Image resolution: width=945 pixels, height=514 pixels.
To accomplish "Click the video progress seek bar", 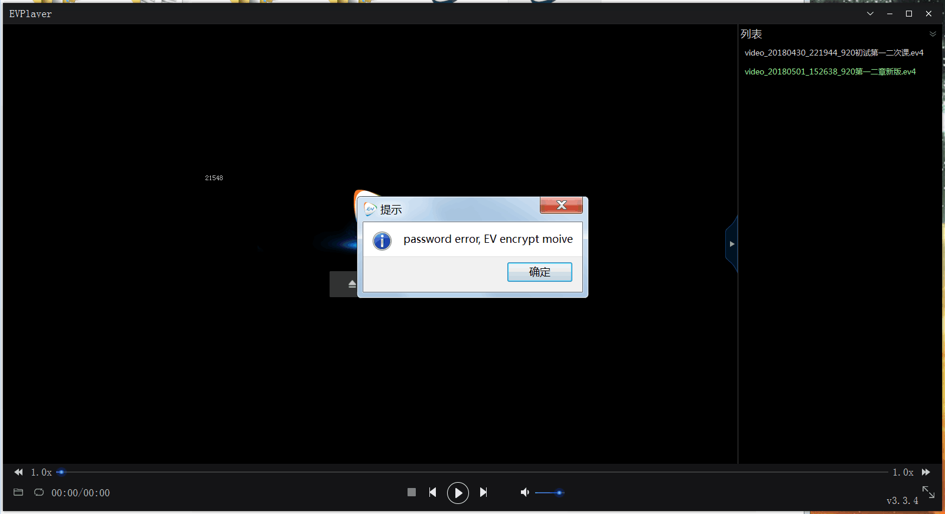I will (x=472, y=472).
